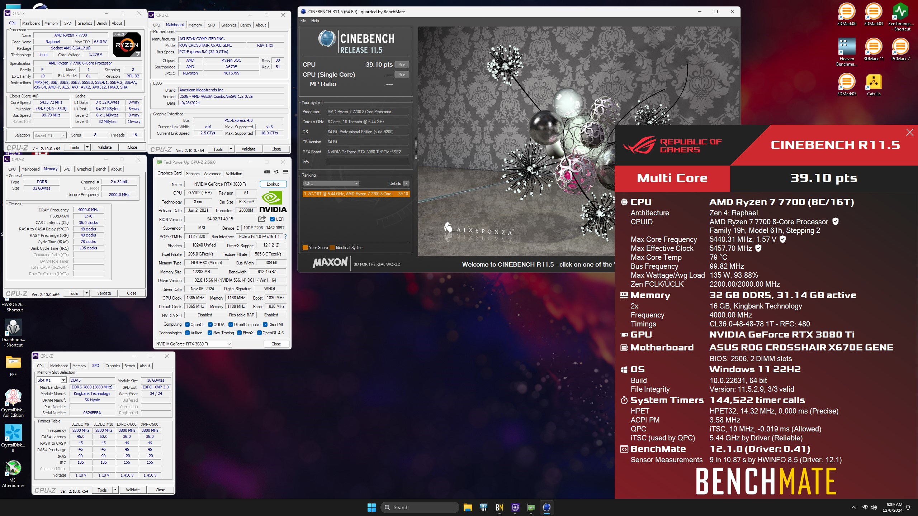Click the Cinebench Info input field
This screenshot has height=516, width=918.
pos(367,162)
